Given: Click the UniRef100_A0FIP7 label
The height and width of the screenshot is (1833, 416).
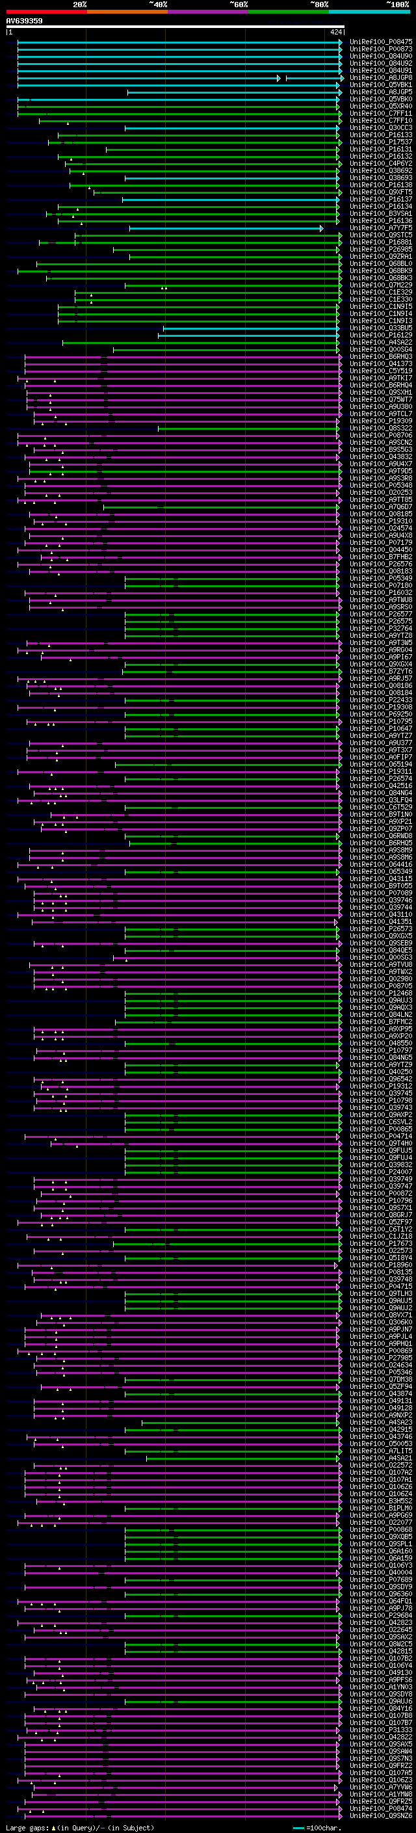Looking at the screenshot, I should pos(380,757).
